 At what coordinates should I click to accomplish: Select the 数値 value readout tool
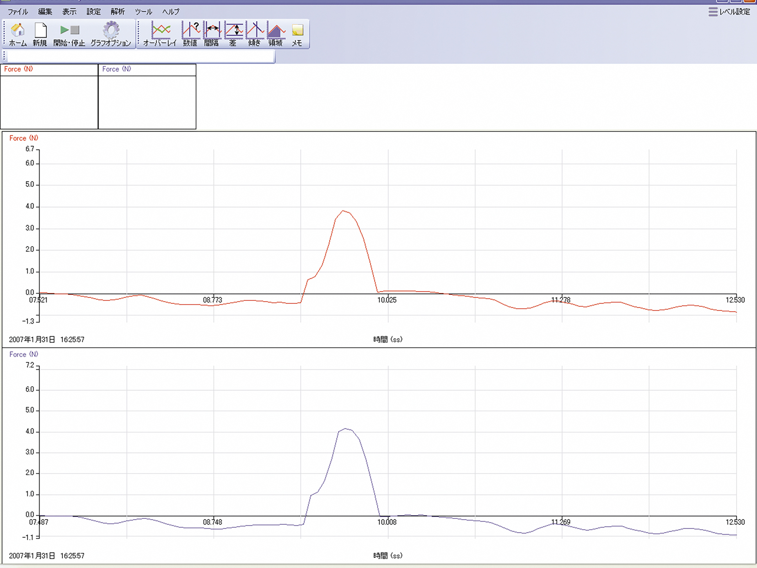[x=190, y=34]
